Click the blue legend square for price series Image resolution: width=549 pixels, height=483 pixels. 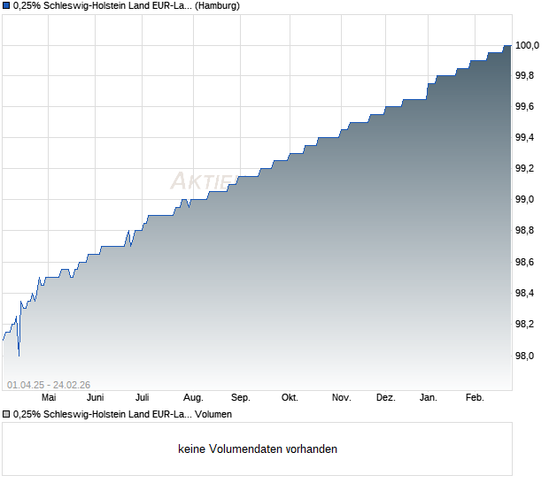point(6,5)
